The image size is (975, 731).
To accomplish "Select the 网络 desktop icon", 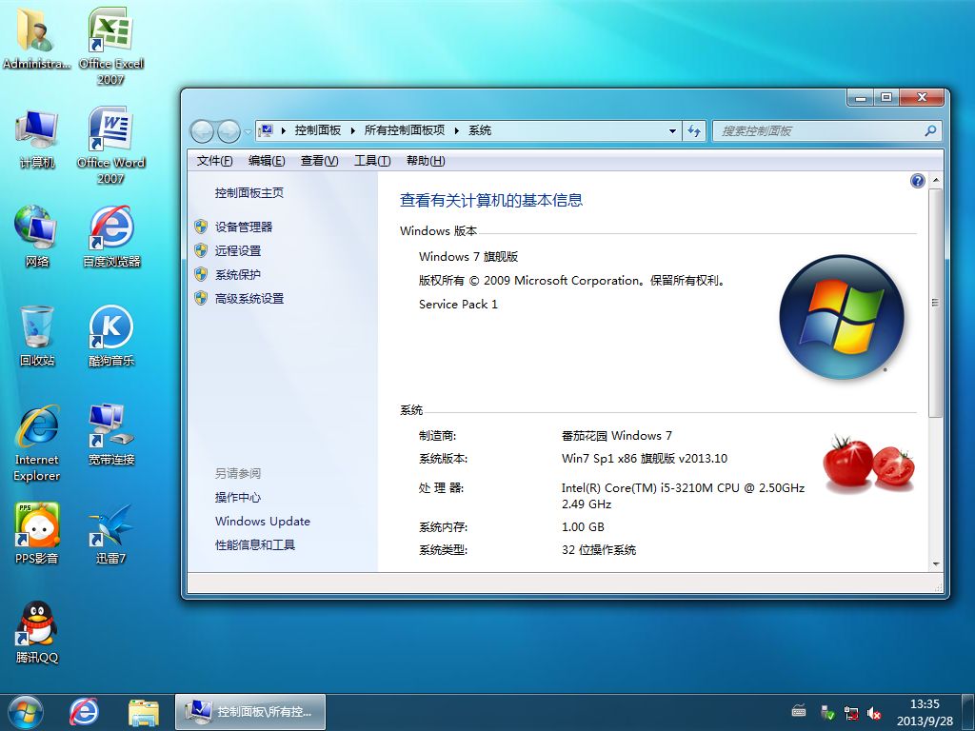I will [37, 236].
